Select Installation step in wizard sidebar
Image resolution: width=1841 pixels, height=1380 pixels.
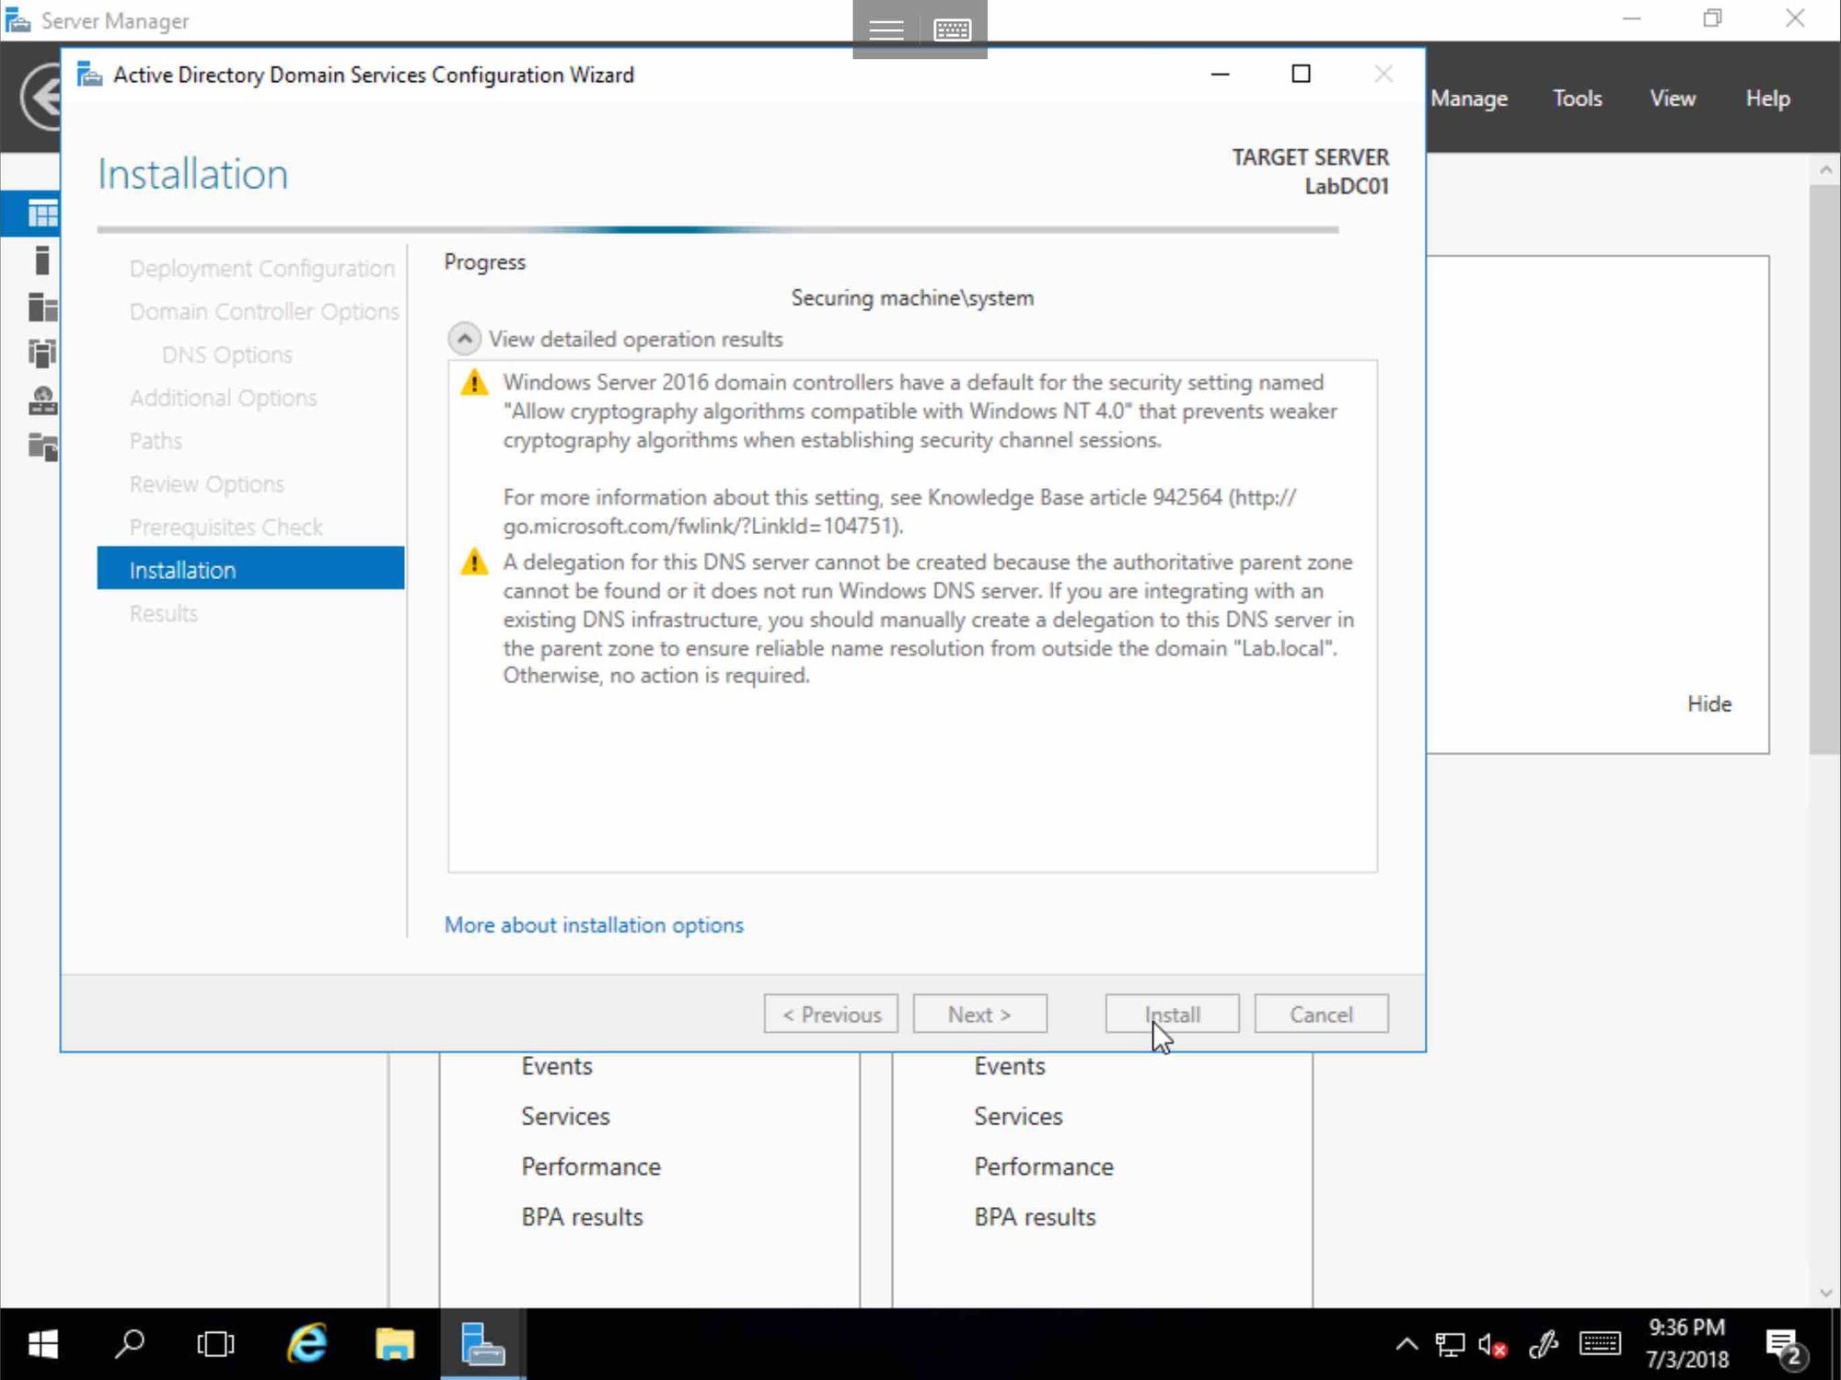(x=250, y=570)
